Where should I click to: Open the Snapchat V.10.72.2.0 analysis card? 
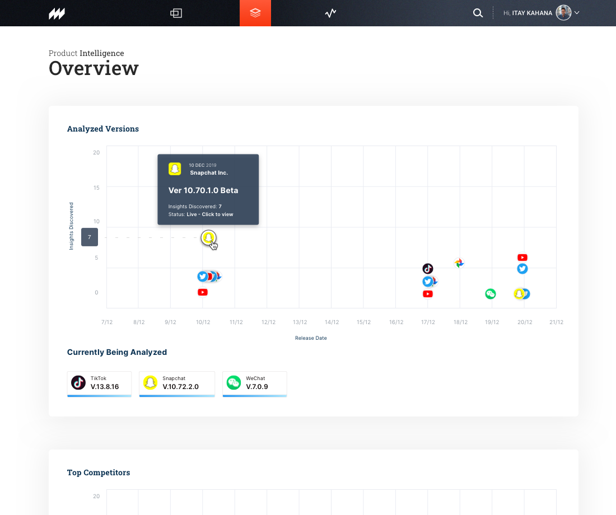click(x=177, y=383)
